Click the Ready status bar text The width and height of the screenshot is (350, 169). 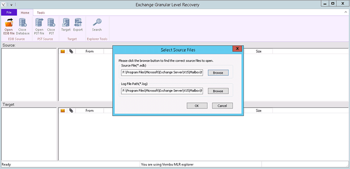(6, 165)
